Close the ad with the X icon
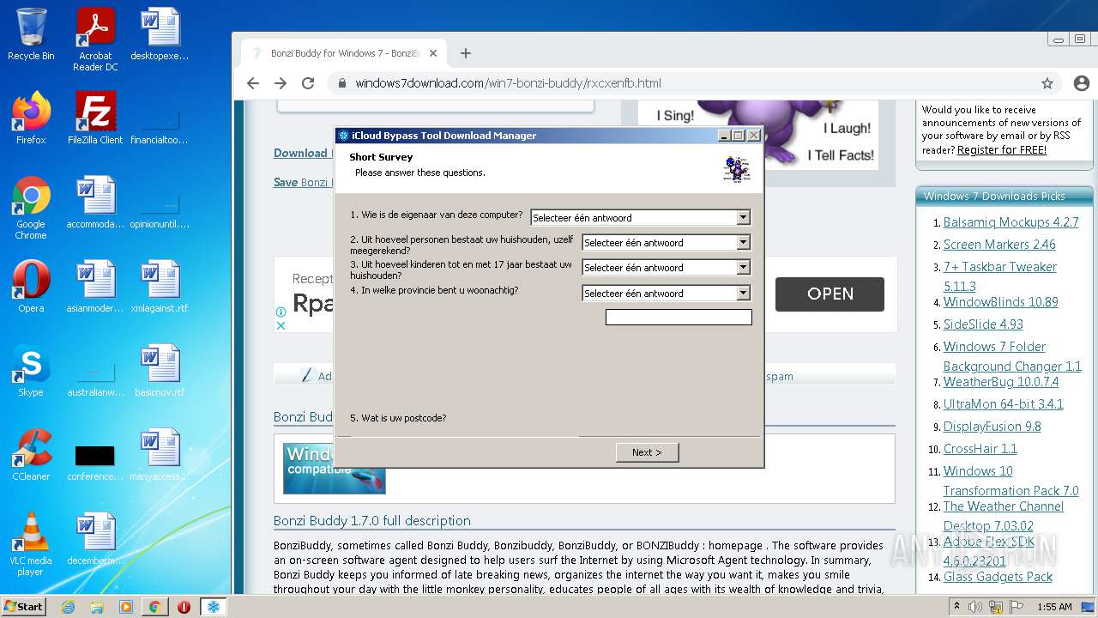Screen dimensions: 1098x618 point(281,325)
